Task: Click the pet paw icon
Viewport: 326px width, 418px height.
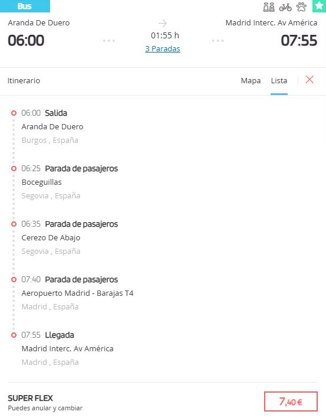Action: click(x=301, y=7)
